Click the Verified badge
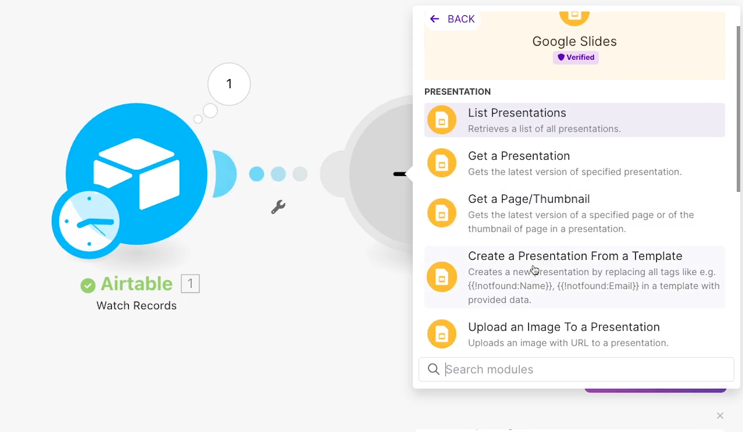 click(x=576, y=57)
